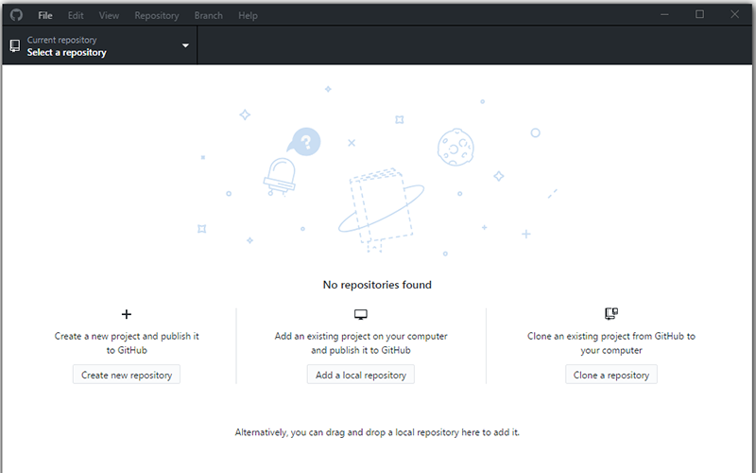Screen dimensions: 756x473
Task: Open the Help menu
Action: coord(248,15)
